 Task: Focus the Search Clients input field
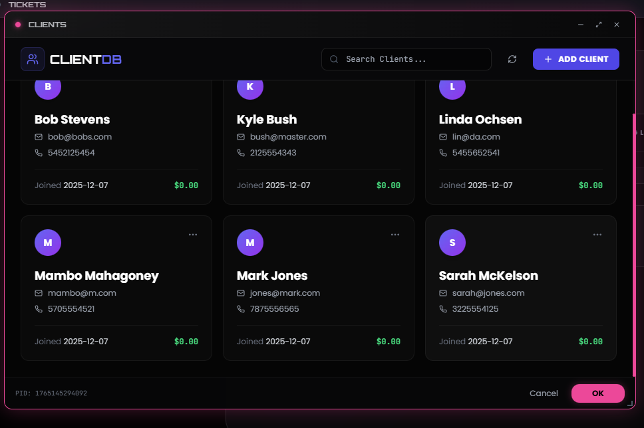pos(412,59)
